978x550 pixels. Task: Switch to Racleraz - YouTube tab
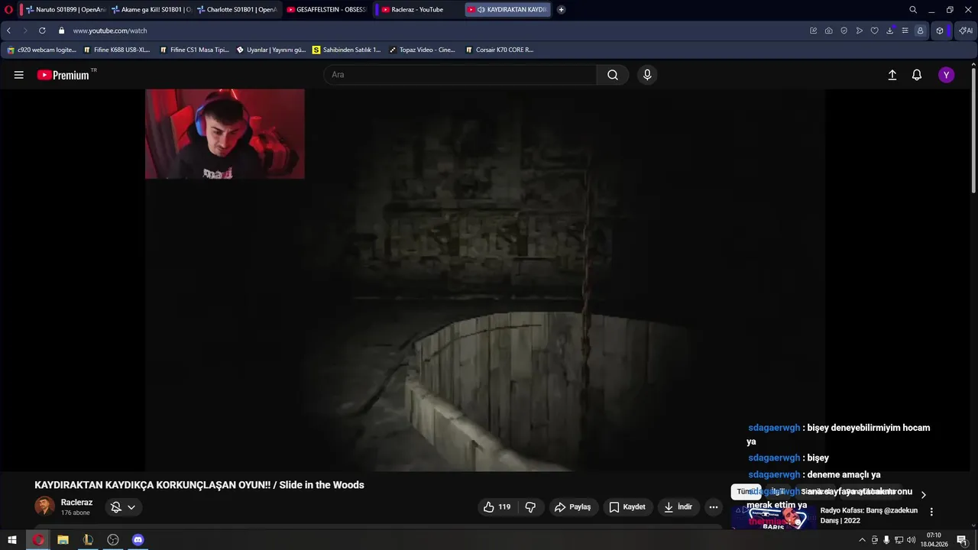[417, 10]
